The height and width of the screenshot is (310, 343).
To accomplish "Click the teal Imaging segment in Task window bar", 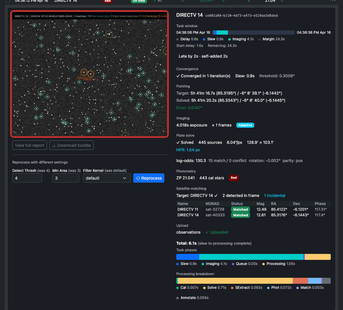I will click(x=222, y=33).
